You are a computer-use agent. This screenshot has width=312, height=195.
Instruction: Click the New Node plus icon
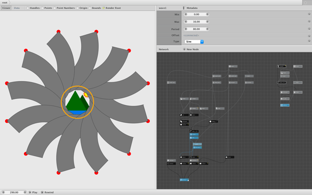tap(184, 49)
